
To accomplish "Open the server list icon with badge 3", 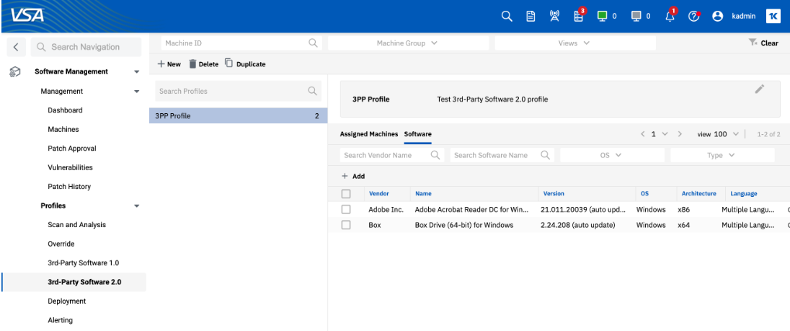I will tap(578, 16).
